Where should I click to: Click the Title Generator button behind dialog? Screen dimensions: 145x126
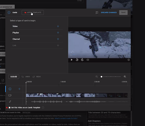(x=7, y=7)
